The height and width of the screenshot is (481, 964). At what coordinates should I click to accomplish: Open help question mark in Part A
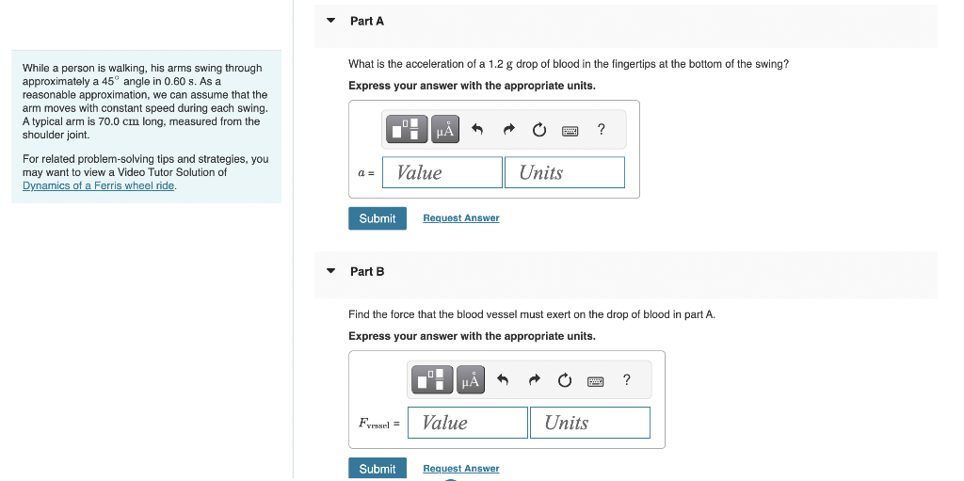pos(602,129)
